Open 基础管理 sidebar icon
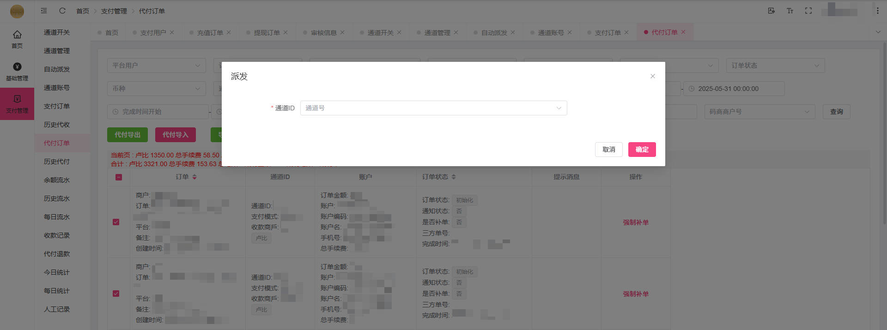This screenshot has height=330, width=887. pyautogui.click(x=17, y=72)
